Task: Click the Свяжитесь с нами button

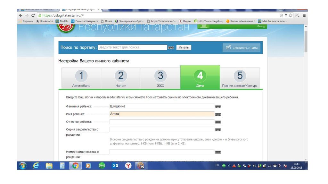Action: pyautogui.click(x=242, y=48)
